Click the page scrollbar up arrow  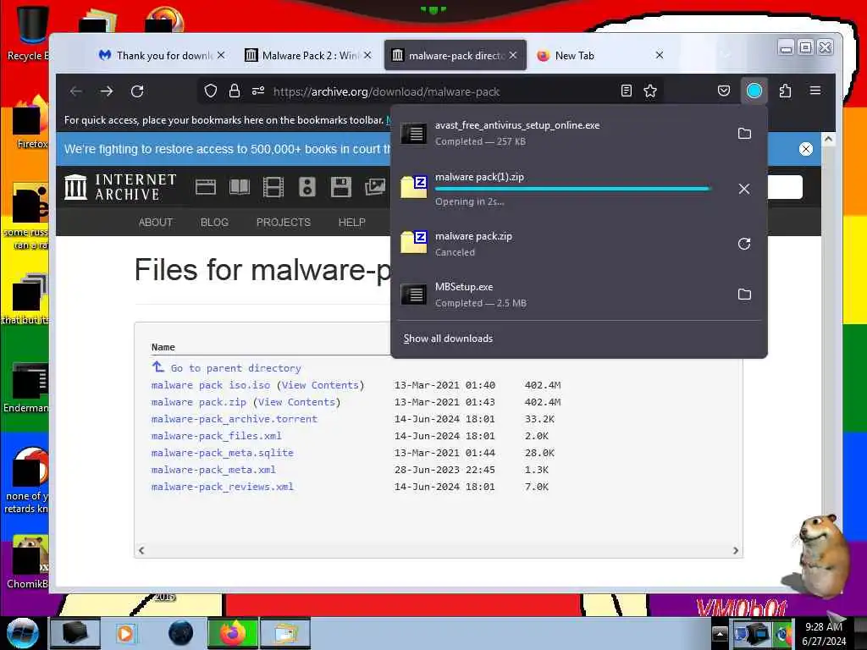click(x=828, y=140)
